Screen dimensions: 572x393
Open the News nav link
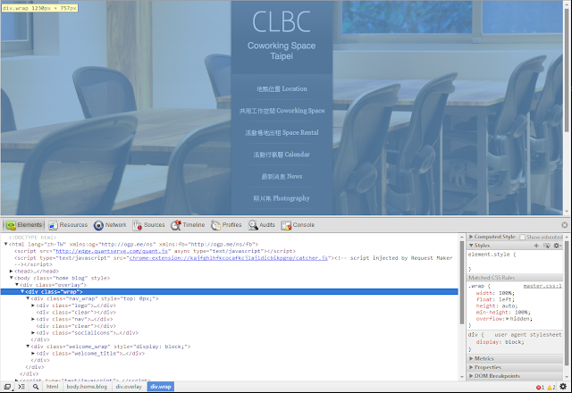coord(282,177)
